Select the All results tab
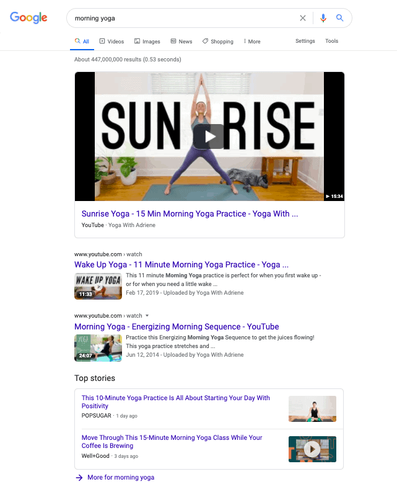This screenshot has height=492, width=397. [82, 42]
